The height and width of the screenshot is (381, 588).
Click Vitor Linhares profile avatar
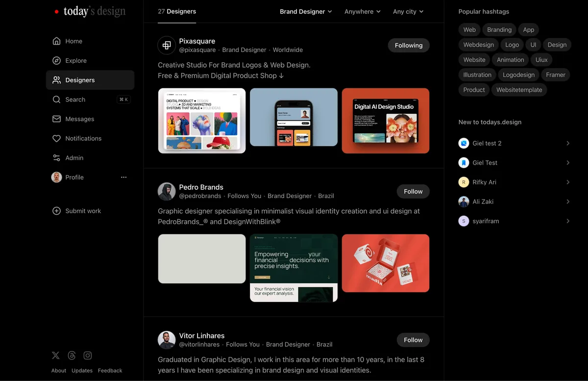(x=167, y=340)
